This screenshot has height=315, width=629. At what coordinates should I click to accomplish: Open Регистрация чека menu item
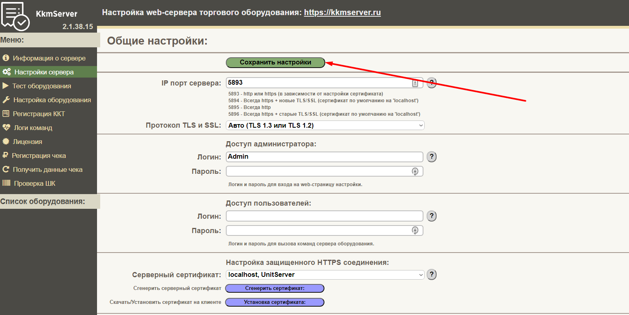point(49,156)
